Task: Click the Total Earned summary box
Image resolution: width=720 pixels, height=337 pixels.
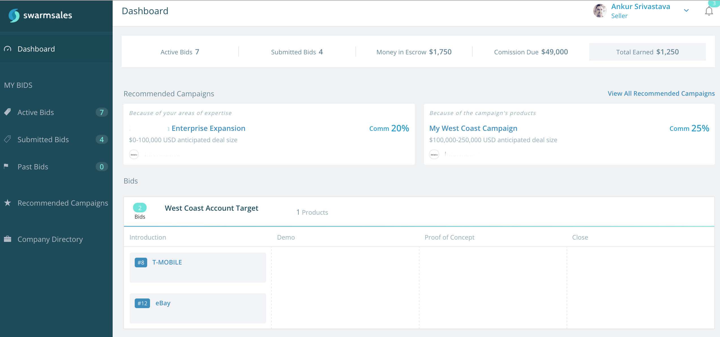Action: click(x=647, y=52)
